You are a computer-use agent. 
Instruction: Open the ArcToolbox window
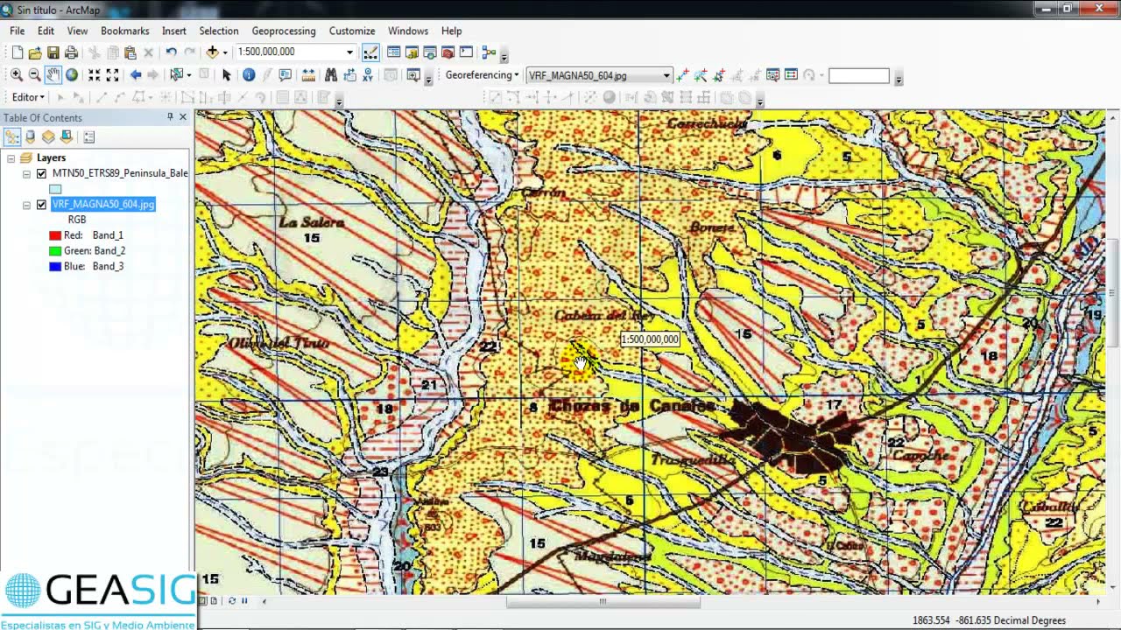tap(447, 52)
